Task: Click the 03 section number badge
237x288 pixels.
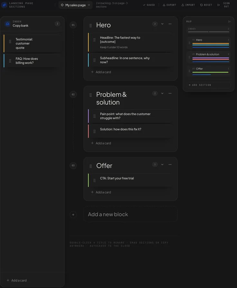Action: (x=73, y=165)
